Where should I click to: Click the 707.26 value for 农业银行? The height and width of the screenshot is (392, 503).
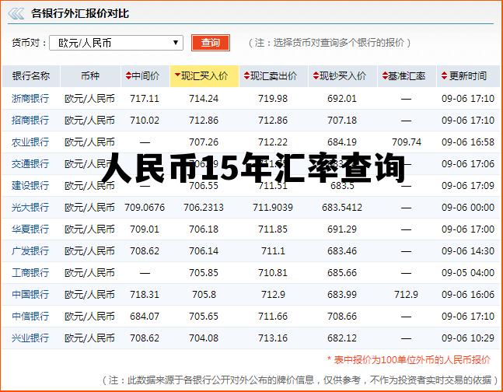204,142
